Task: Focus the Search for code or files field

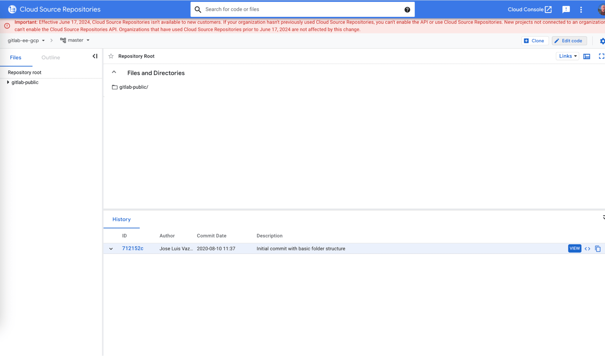Action: pyautogui.click(x=303, y=9)
